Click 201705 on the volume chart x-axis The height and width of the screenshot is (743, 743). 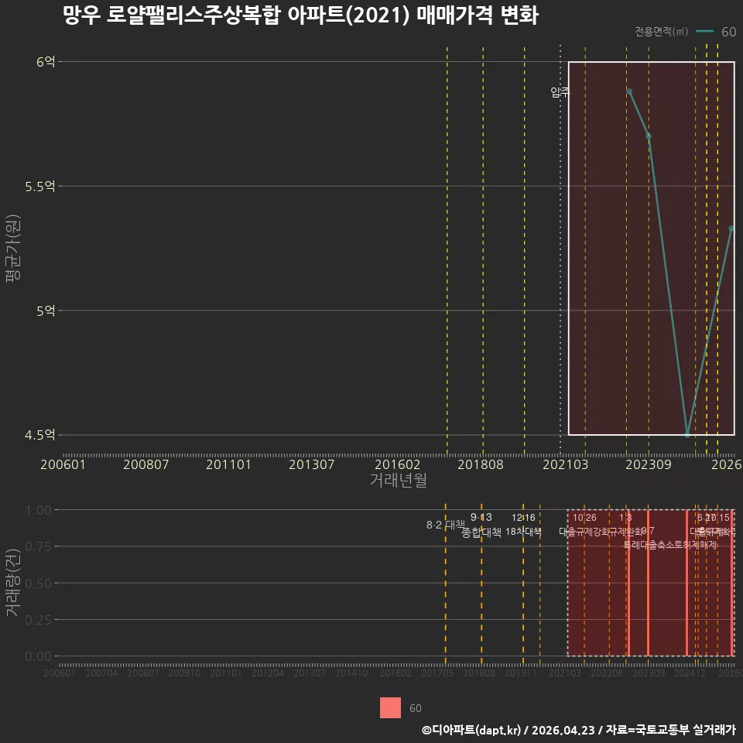437,673
